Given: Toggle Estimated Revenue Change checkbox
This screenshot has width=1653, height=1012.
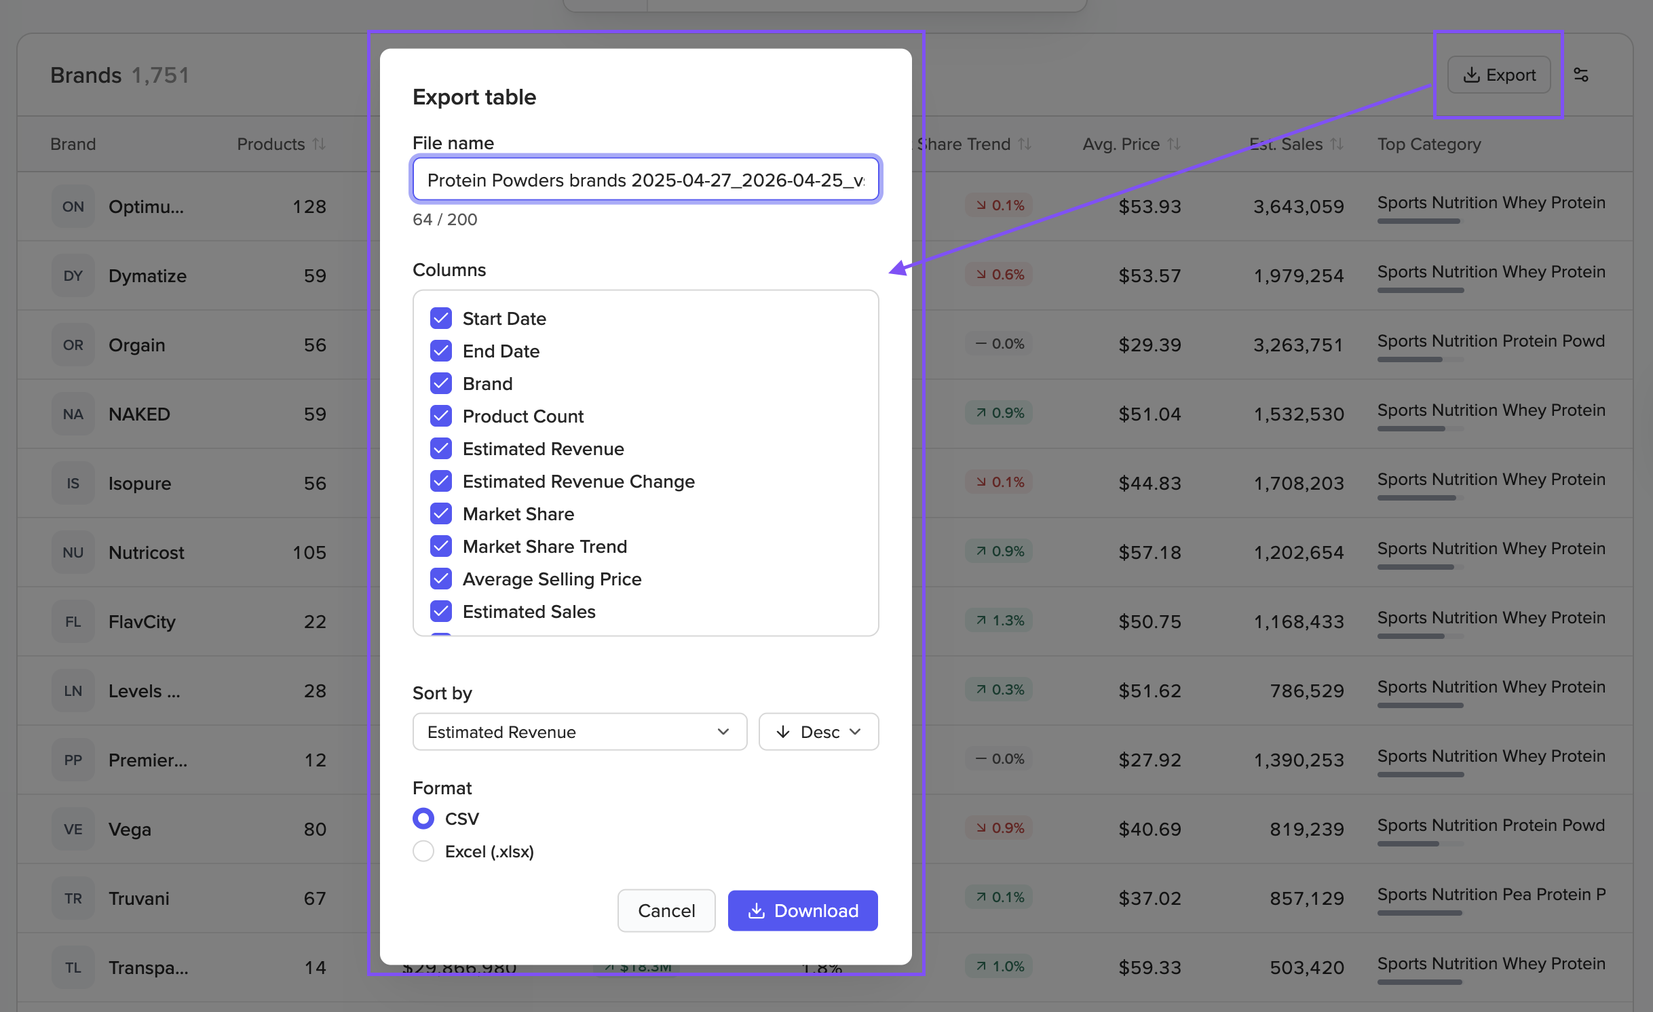Looking at the screenshot, I should (x=441, y=481).
